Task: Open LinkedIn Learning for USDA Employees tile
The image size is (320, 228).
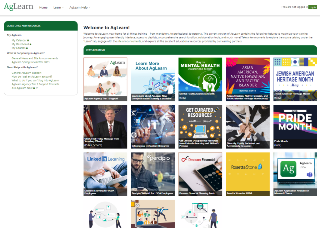Action: click(x=105, y=174)
